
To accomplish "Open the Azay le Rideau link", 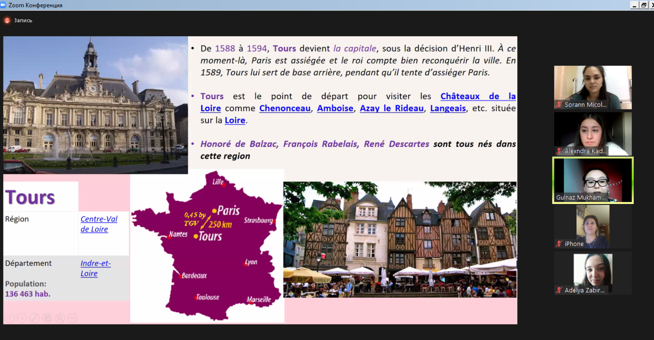I will [x=392, y=108].
